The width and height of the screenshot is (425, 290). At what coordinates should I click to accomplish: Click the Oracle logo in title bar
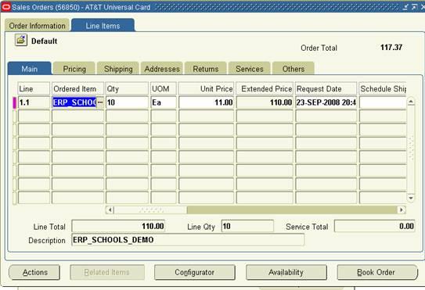click(x=5, y=7)
